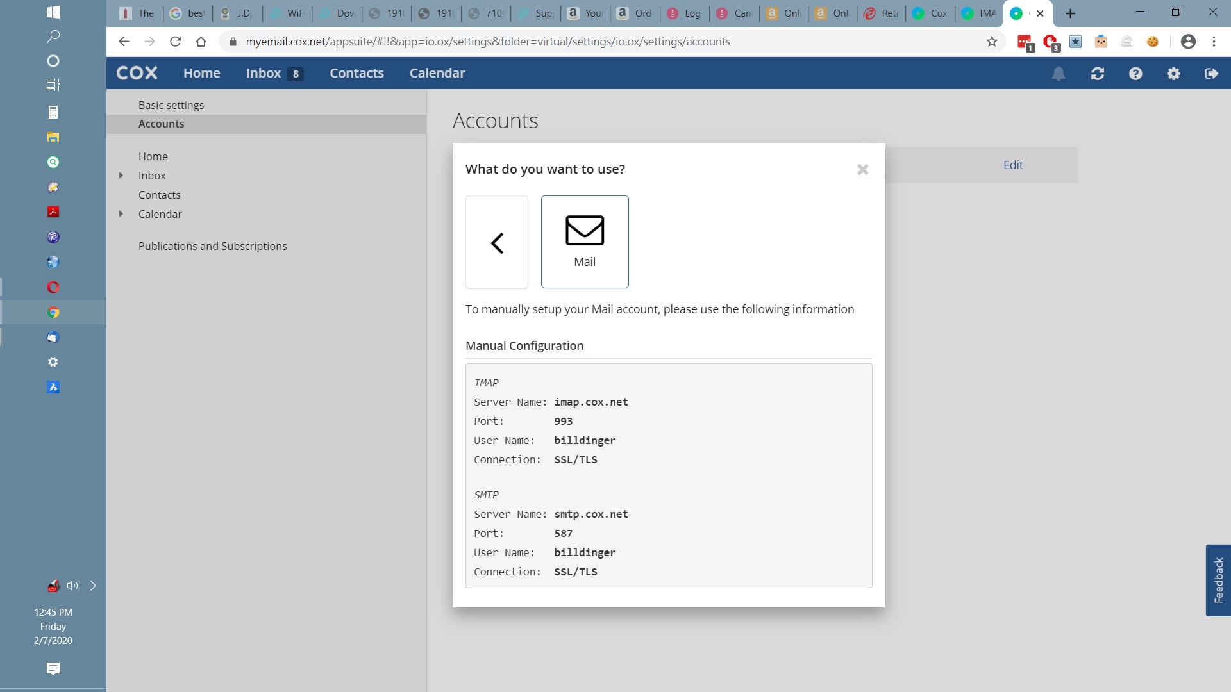Viewport: 1231px width, 692px height.
Task: Click the gray envelope extension icon
Action: [1127, 42]
